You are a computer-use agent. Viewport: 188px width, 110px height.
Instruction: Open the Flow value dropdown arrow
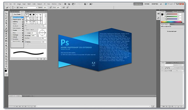(x=61, y=7)
